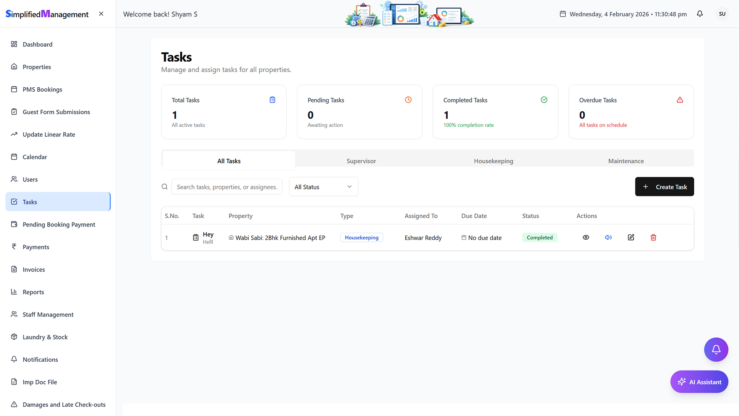This screenshot has width=739, height=416.
Task: Click the eye icon to view task
Action: tap(586, 238)
